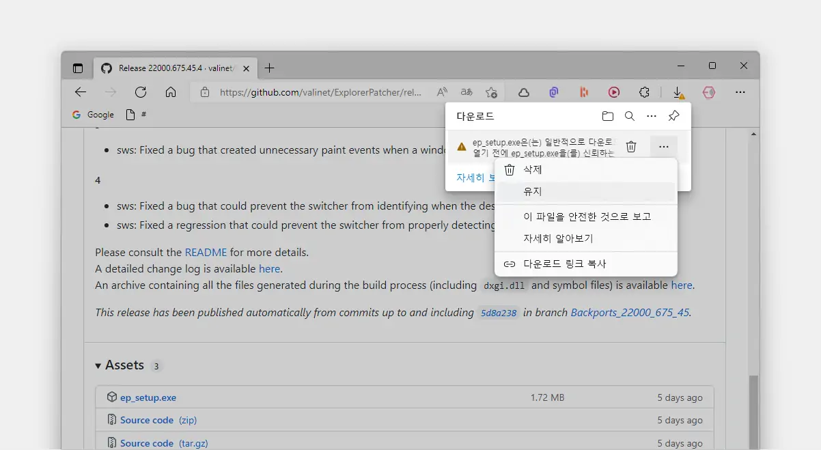Add page to favorites with star icon
This screenshot has height=450, width=821.
[491, 92]
